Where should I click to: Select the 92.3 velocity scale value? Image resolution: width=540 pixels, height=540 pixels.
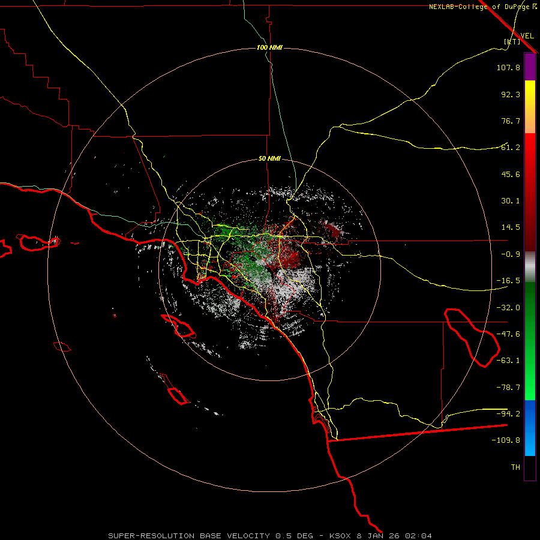(511, 94)
